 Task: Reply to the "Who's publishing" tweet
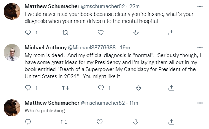click(x=28, y=122)
